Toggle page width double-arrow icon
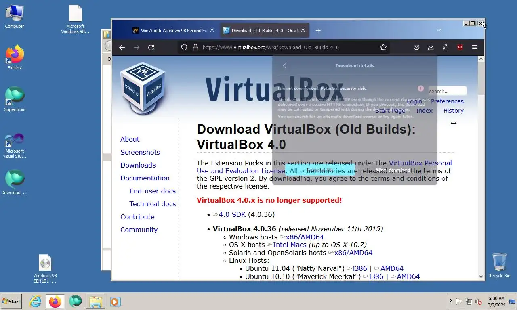This screenshot has width=517, height=310. tap(454, 123)
